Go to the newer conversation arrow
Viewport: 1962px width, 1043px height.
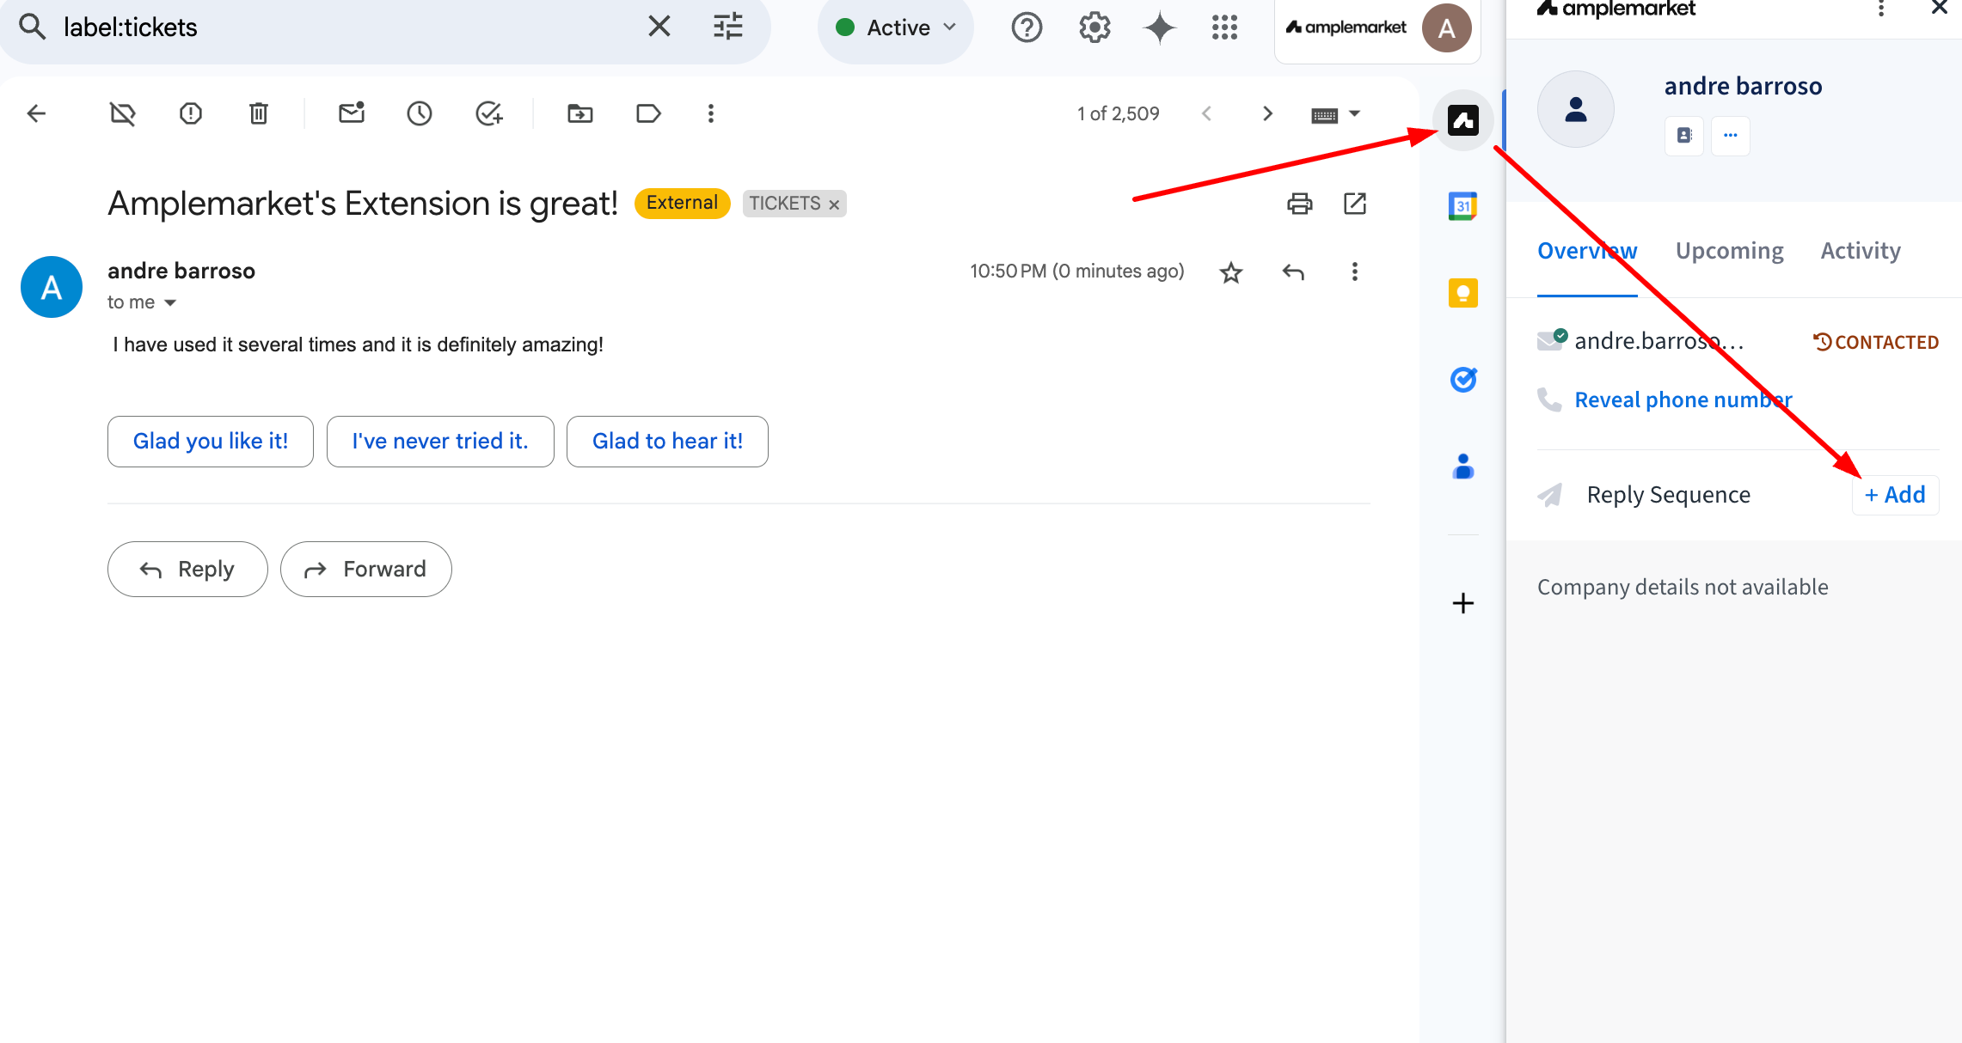tap(1207, 113)
